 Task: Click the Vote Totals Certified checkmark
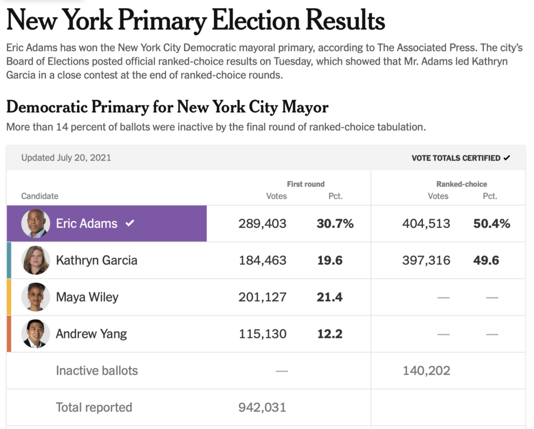(x=507, y=158)
